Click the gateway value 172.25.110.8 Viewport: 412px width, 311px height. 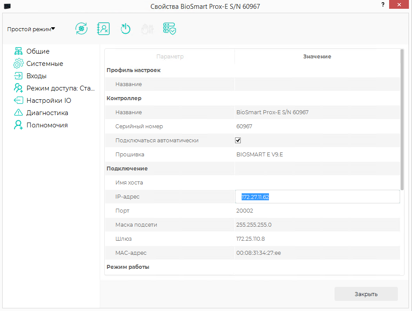[x=250, y=239]
